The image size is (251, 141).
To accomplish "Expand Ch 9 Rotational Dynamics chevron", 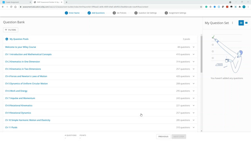I will 193,113.
